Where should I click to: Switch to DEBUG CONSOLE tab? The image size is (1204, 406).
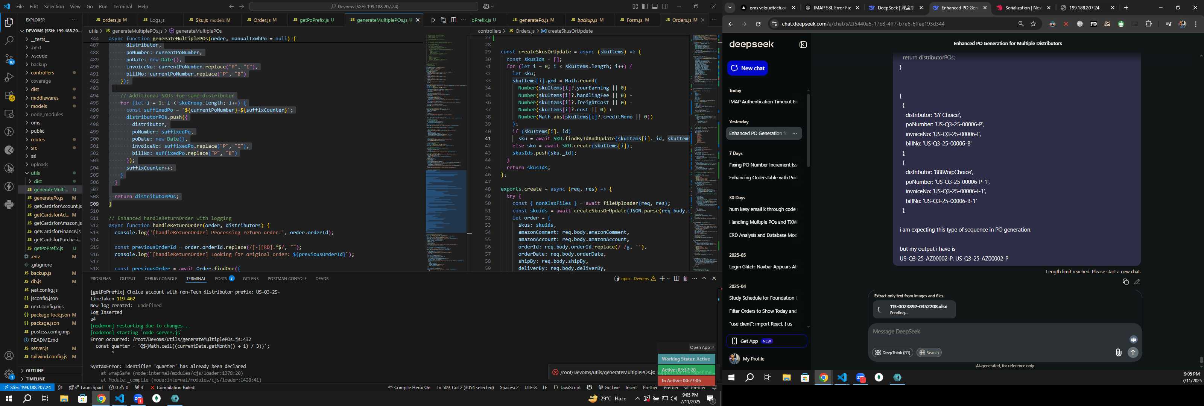[161, 279]
